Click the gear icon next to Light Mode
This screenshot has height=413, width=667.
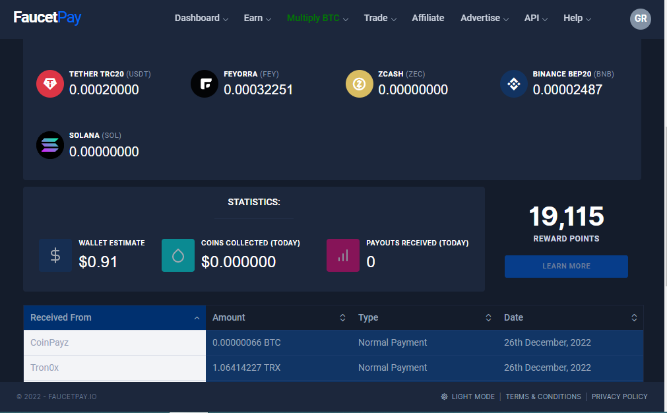click(444, 397)
